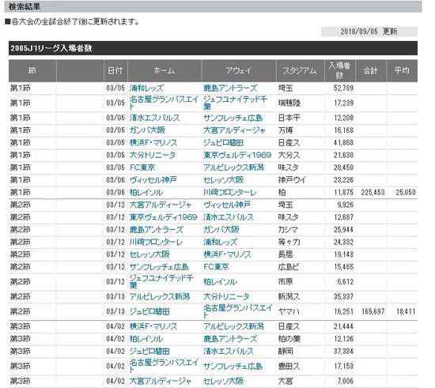Viewport: 435px width, 388px height.
Task: Click 名古屋グランパスエイト home link in 豊田ス row
Action: pos(165,366)
